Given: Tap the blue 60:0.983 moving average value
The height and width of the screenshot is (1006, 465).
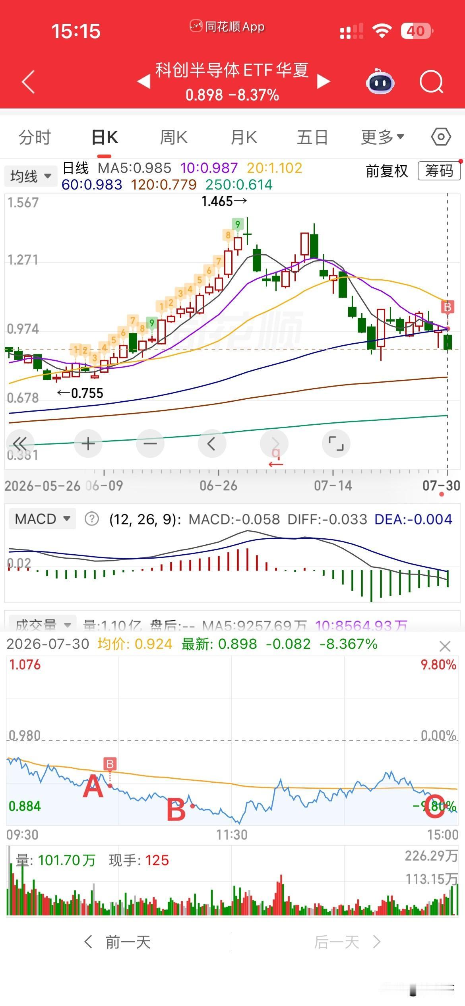Looking at the screenshot, I should pos(92,184).
